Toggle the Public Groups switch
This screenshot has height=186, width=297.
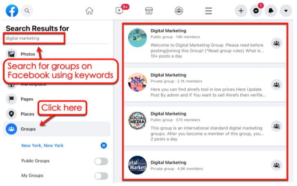click(x=101, y=162)
